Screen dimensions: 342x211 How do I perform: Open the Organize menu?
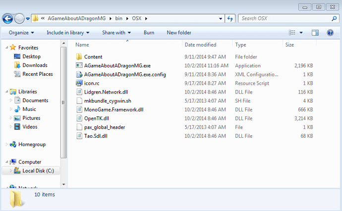(x=21, y=33)
